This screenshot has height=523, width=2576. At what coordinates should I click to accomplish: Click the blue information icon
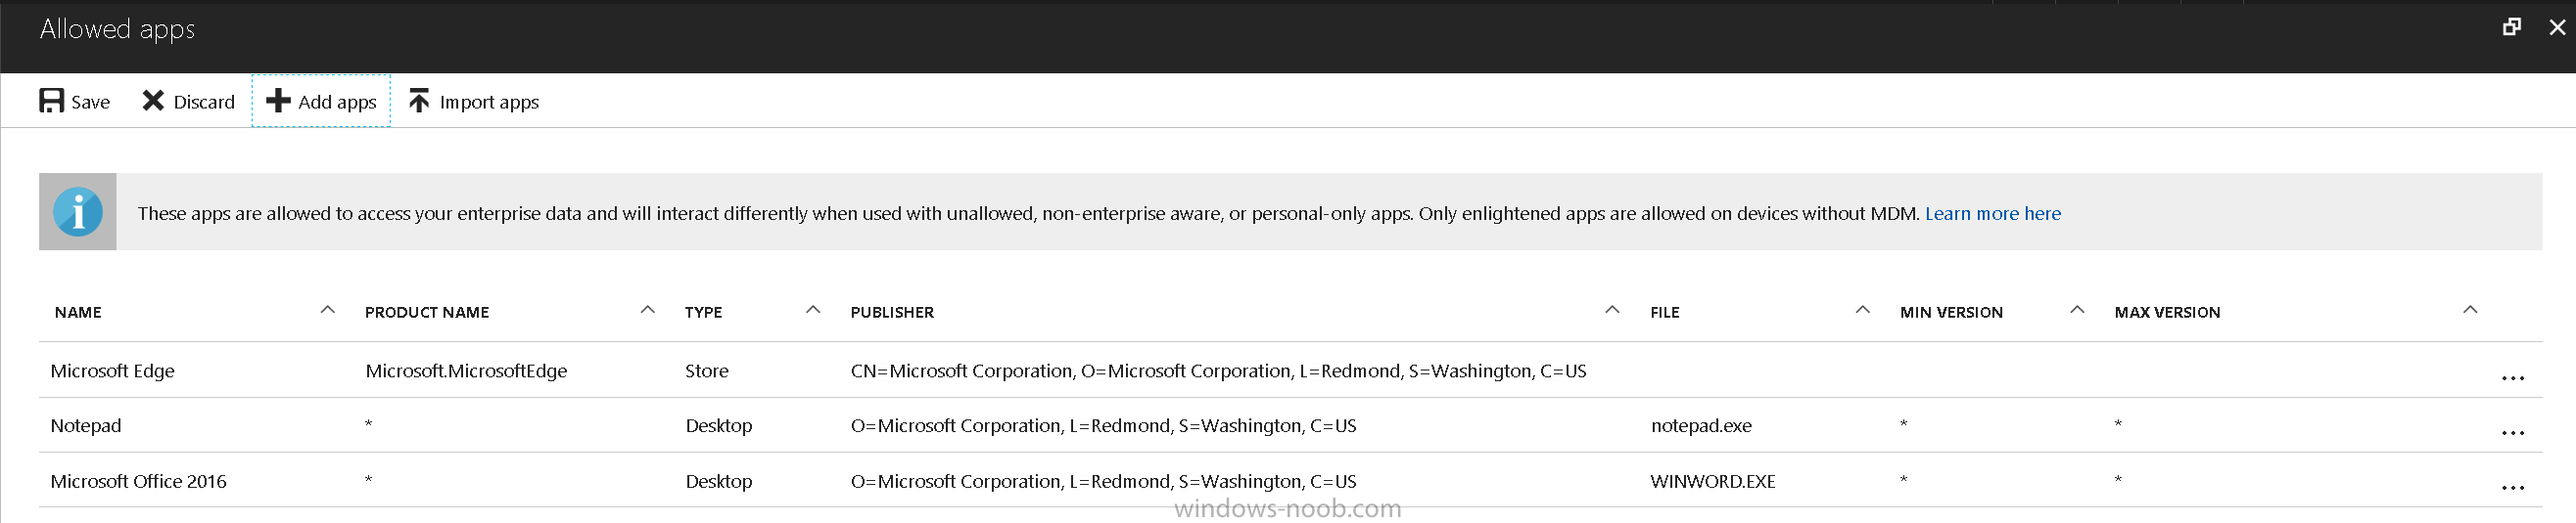pos(78,211)
